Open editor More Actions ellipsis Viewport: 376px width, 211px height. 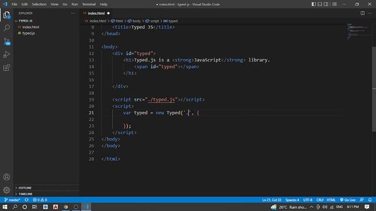370,13
